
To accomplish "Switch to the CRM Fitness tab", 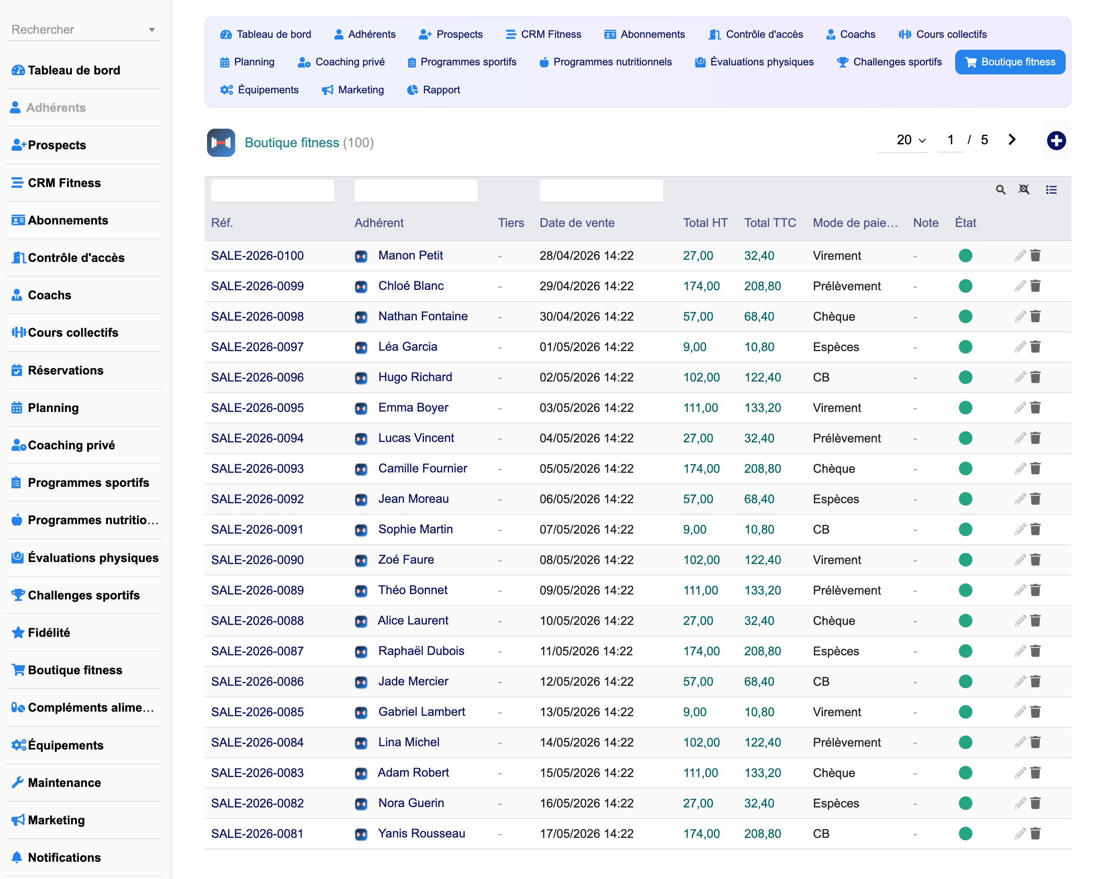I will 544,34.
